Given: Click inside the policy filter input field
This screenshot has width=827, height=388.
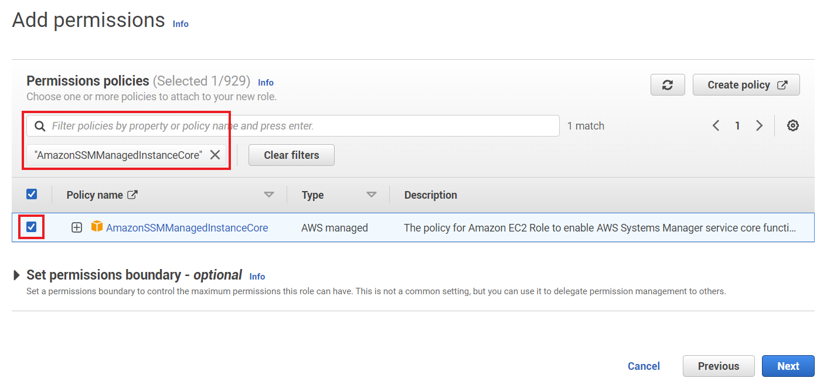Looking at the screenshot, I should (x=293, y=125).
